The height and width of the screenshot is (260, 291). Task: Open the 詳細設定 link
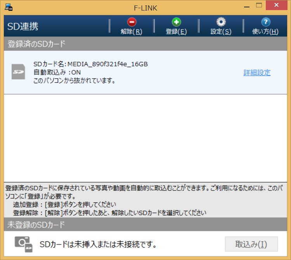pyautogui.click(x=257, y=73)
